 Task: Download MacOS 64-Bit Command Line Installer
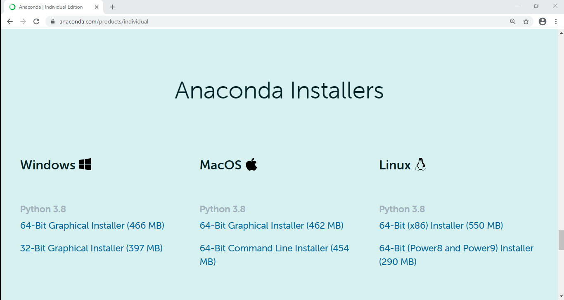click(274, 255)
